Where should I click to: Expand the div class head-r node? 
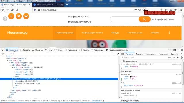pyautogui.click(x=11, y=90)
